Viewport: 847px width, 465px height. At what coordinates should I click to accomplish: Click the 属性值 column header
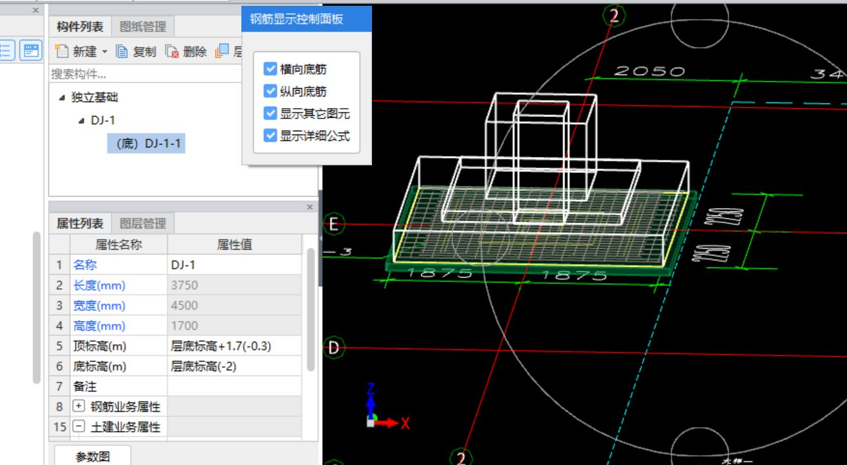tap(234, 244)
